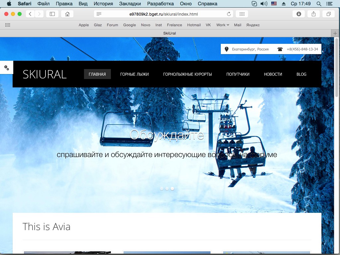Switch the input language flag
The width and height of the screenshot is (340, 255).
pyautogui.click(x=274, y=4)
